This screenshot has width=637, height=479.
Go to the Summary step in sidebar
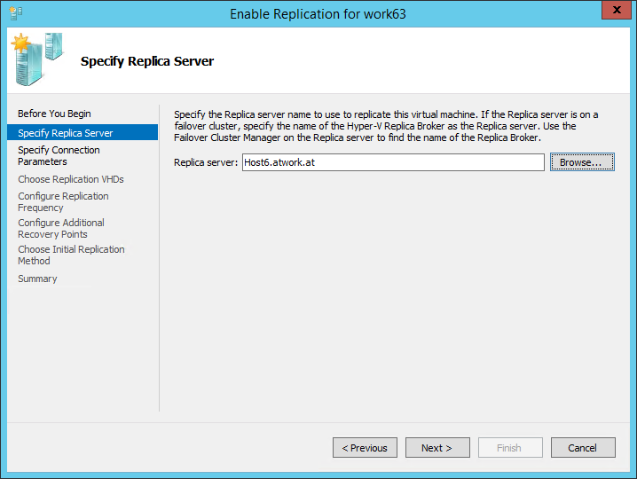(x=37, y=279)
